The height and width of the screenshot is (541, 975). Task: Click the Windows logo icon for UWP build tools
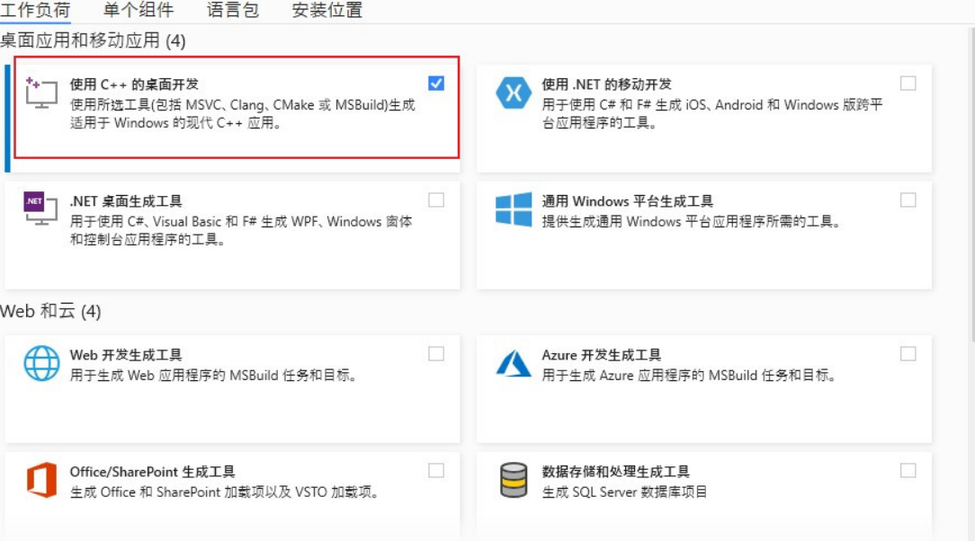point(514,208)
